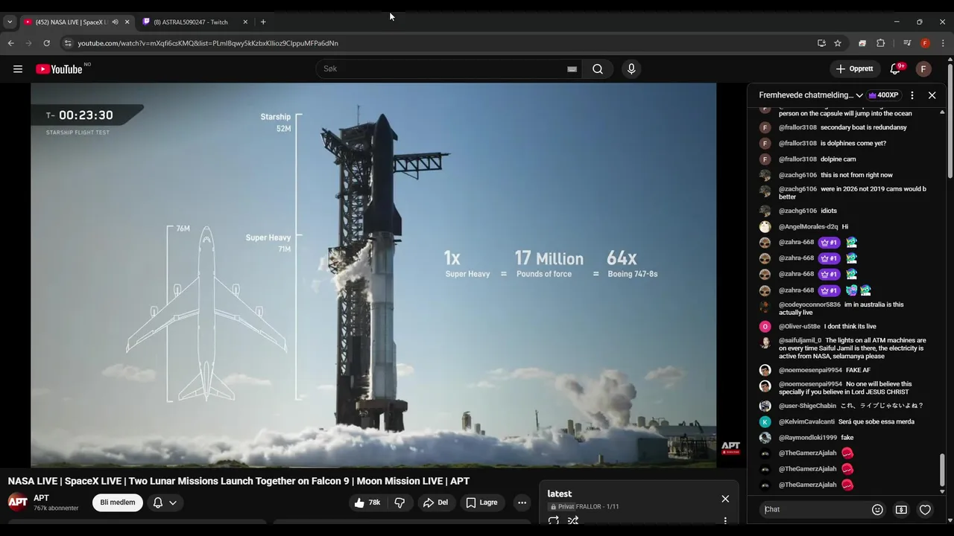Image resolution: width=954 pixels, height=536 pixels.
Task: Open chat options three-dot menu
Action: (912, 95)
